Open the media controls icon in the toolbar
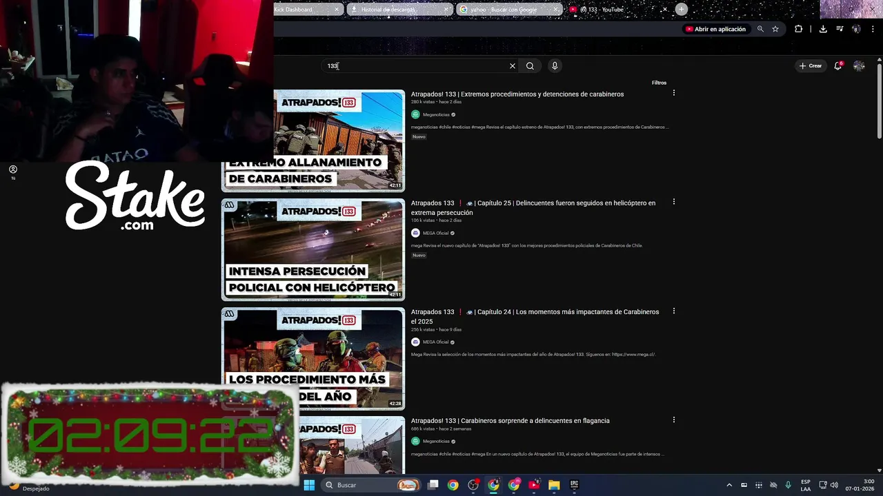The width and height of the screenshot is (883, 496). point(840,29)
